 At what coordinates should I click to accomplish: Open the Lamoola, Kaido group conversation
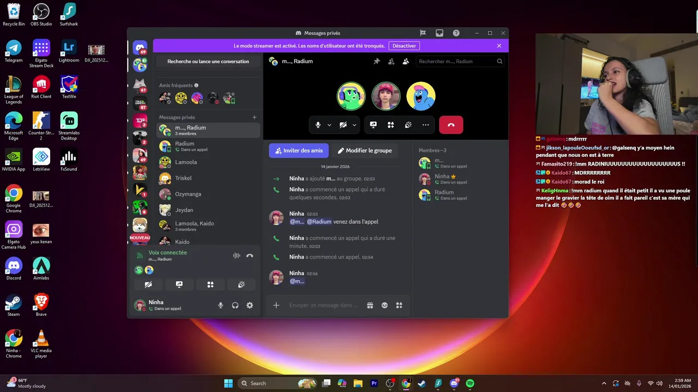(208, 226)
